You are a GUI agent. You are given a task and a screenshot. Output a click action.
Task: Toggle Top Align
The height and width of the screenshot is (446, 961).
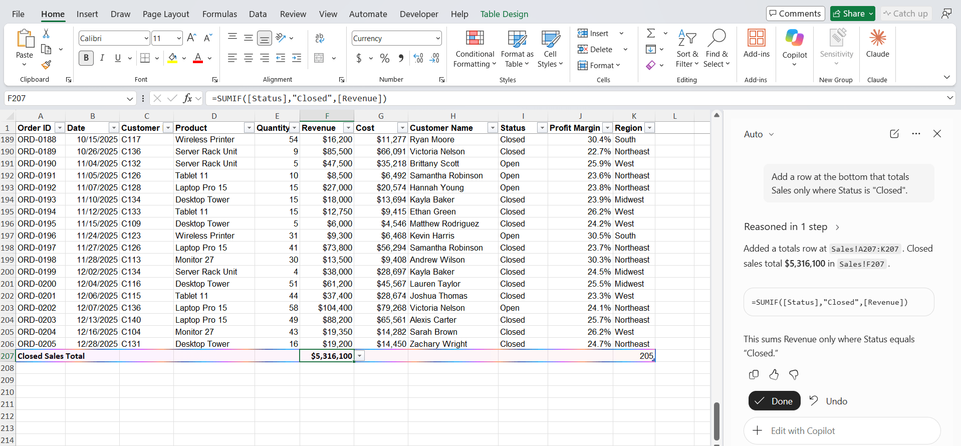click(x=232, y=38)
